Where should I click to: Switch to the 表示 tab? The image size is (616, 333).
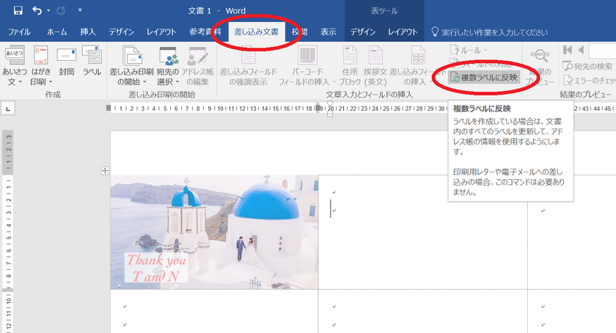[x=329, y=32]
